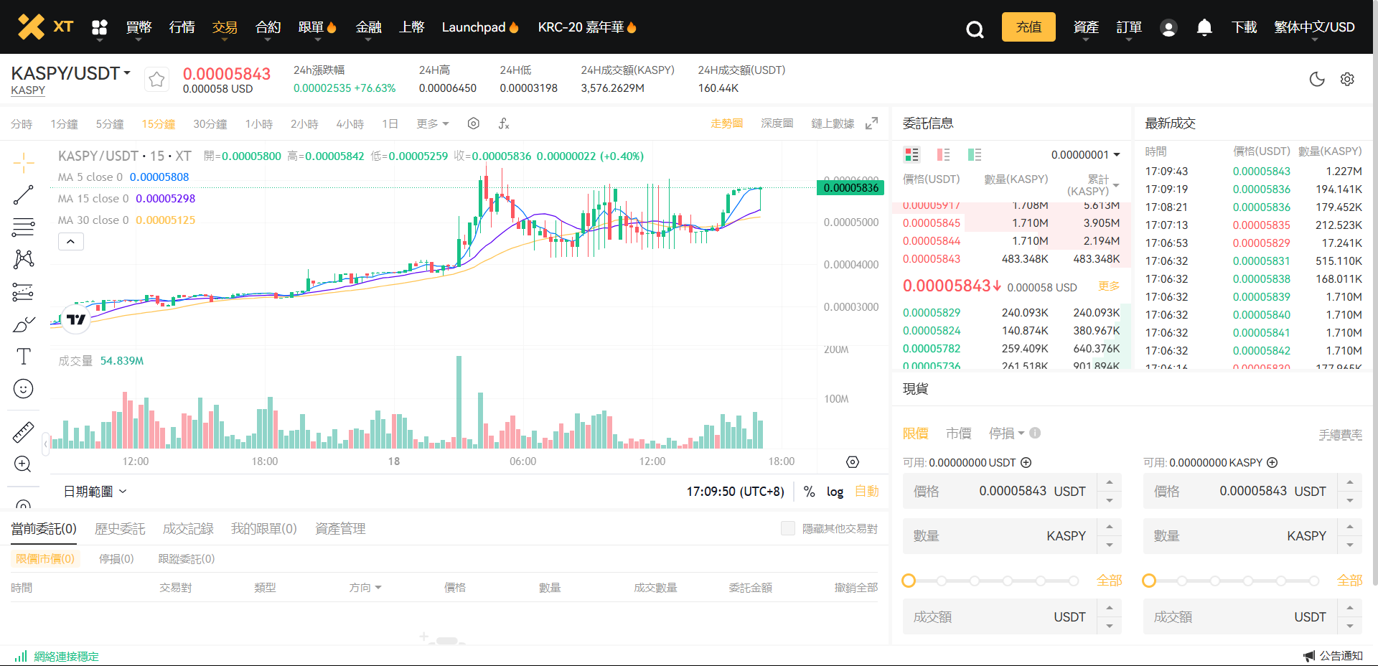
Task: Select the trend line drawing tool
Action: click(x=24, y=195)
